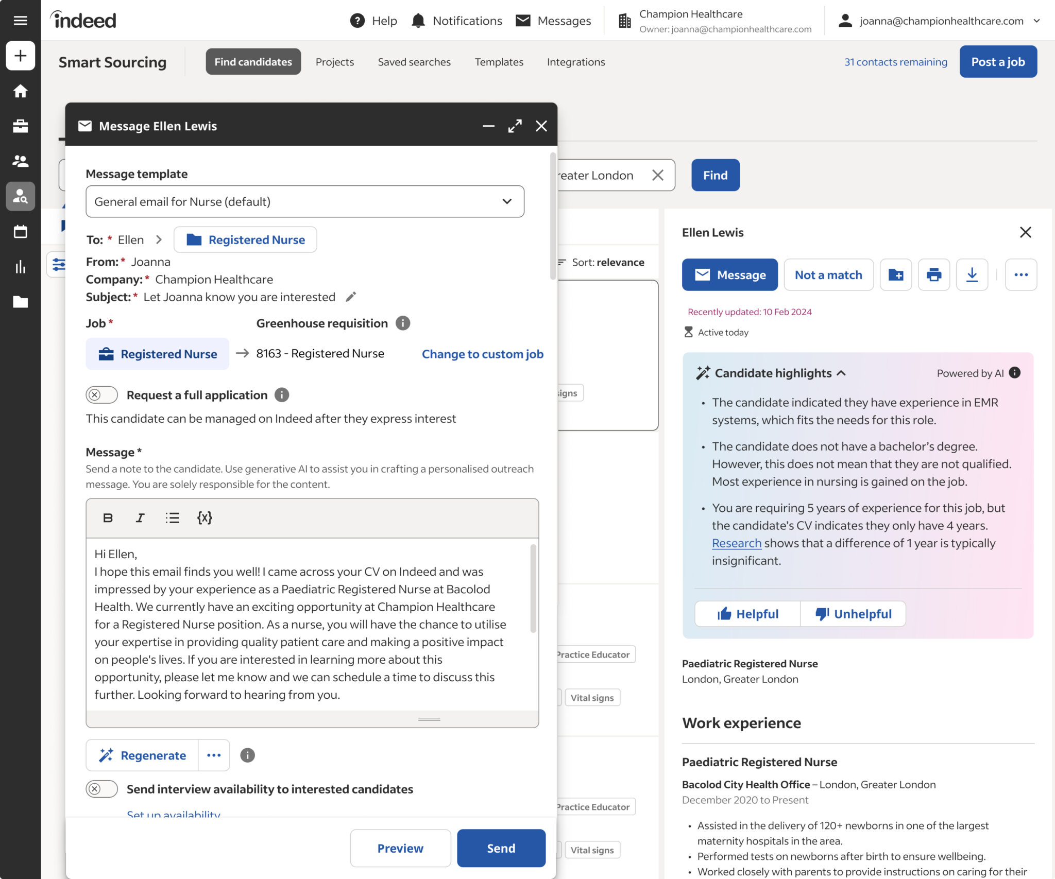Image resolution: width=1055 pixels, height=879 pixels.
Task: Open the Home section in the sidebar
Action: click(21, 91)
